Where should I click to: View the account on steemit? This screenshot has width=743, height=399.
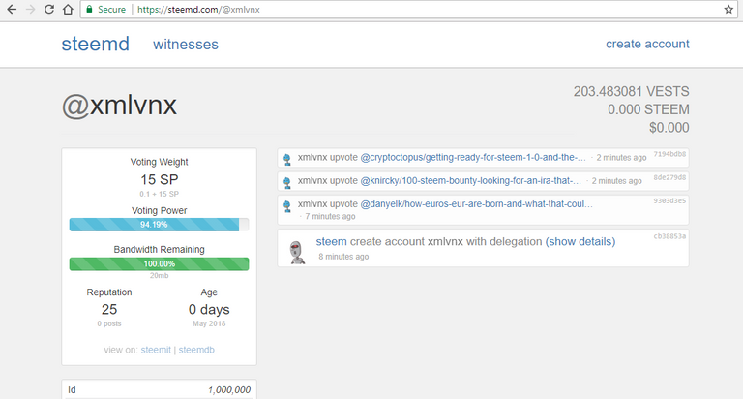pos(156,350)
